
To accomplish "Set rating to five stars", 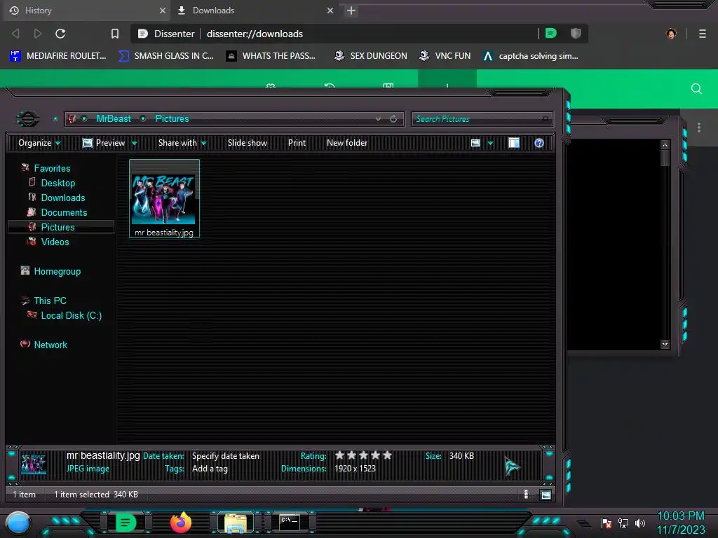I will point(387,455).
